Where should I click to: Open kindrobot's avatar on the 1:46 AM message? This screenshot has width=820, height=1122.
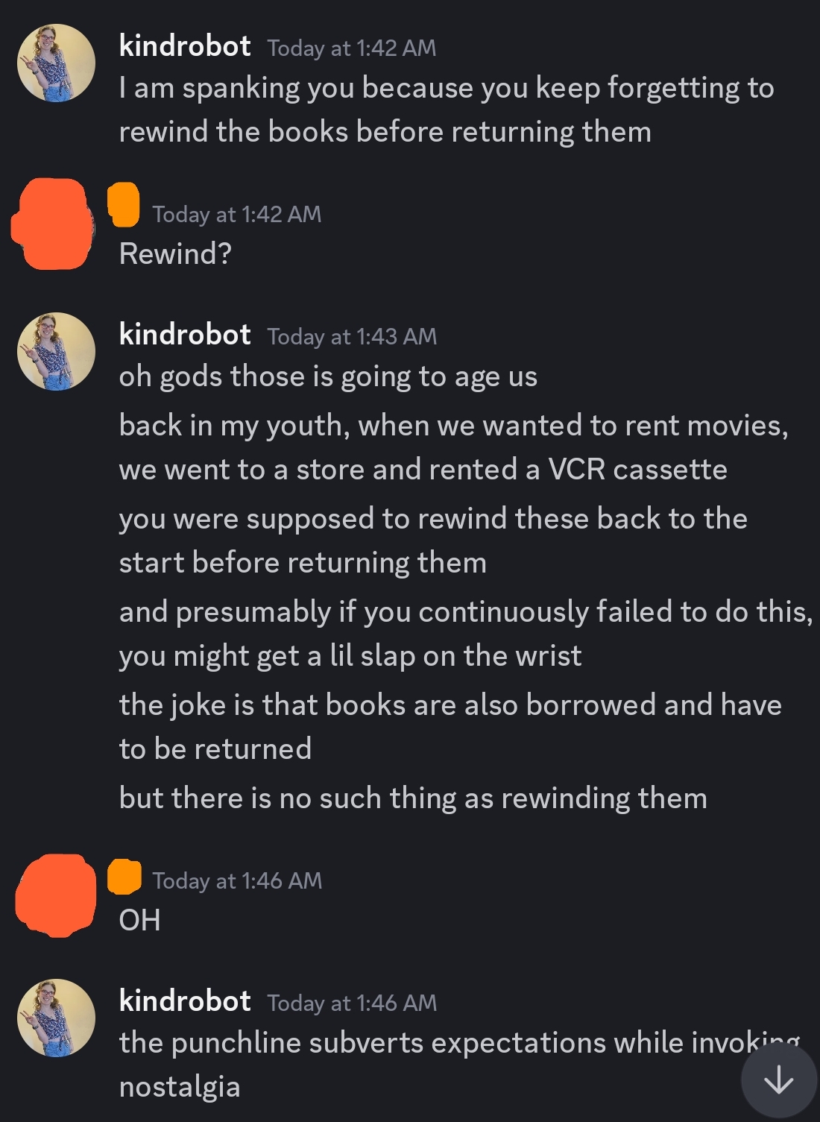pyautogui.click(x=57, y=1018)
